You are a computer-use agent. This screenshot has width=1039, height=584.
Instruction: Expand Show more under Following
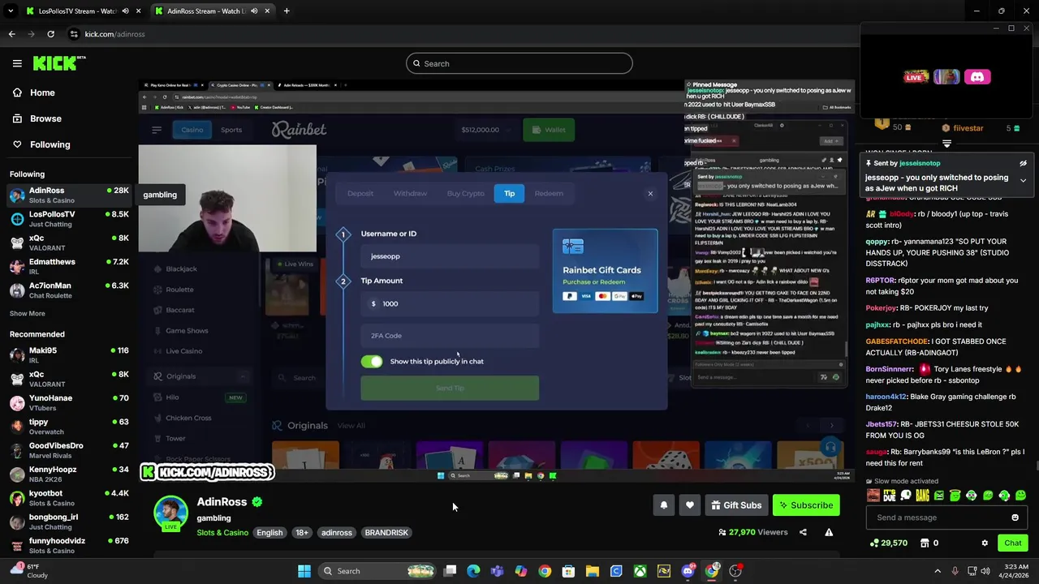click(x=28, y=313)
